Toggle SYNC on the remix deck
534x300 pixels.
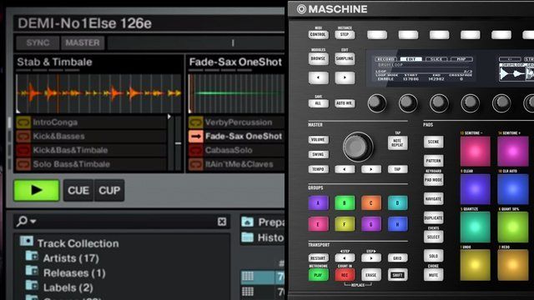click(38, 42)
